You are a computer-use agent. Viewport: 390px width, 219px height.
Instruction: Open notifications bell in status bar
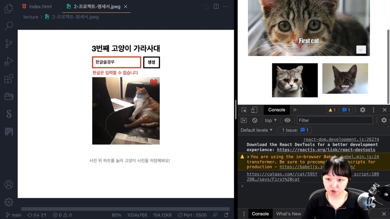pyautogui.click(x=226, y=215)
